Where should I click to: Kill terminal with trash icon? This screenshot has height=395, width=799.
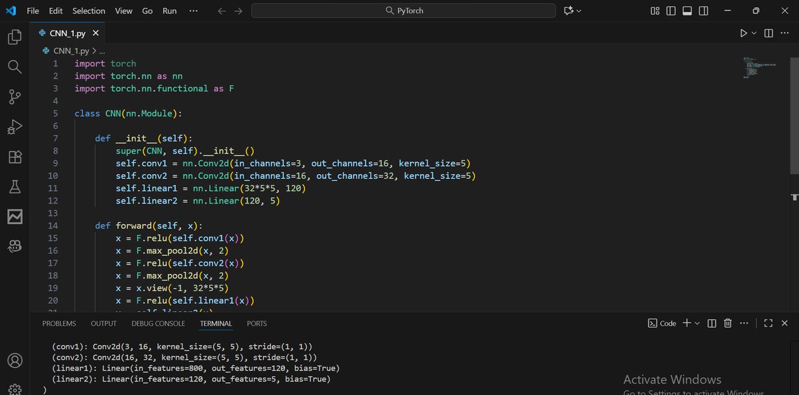[x=728, y=323]
